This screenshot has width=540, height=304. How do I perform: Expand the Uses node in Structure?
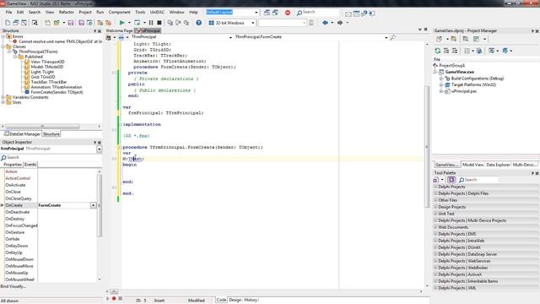(3, 102)
